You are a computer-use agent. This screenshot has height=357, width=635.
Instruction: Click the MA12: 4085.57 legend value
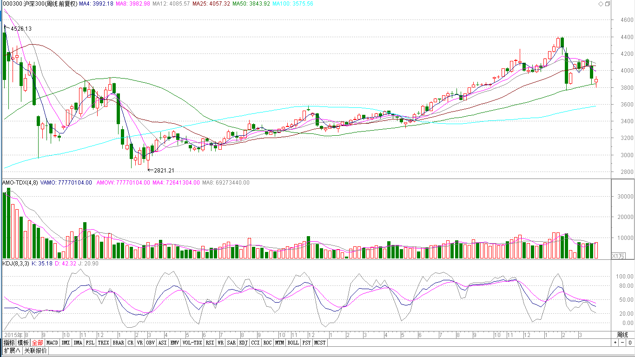click(x=171, y=4)
